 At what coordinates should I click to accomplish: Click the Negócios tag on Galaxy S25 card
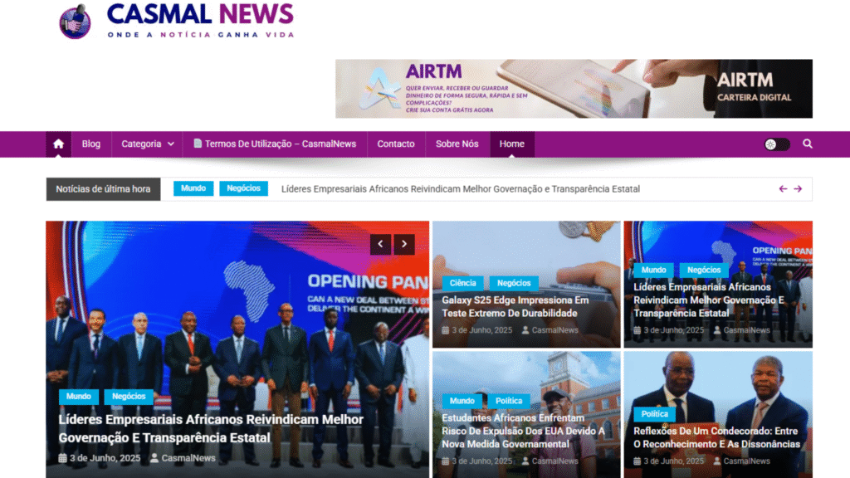[514, 284]
